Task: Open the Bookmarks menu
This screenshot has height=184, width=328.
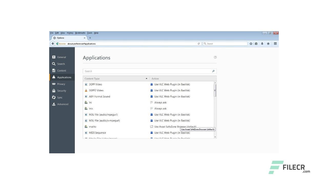Action: click(x=80, y=33)
